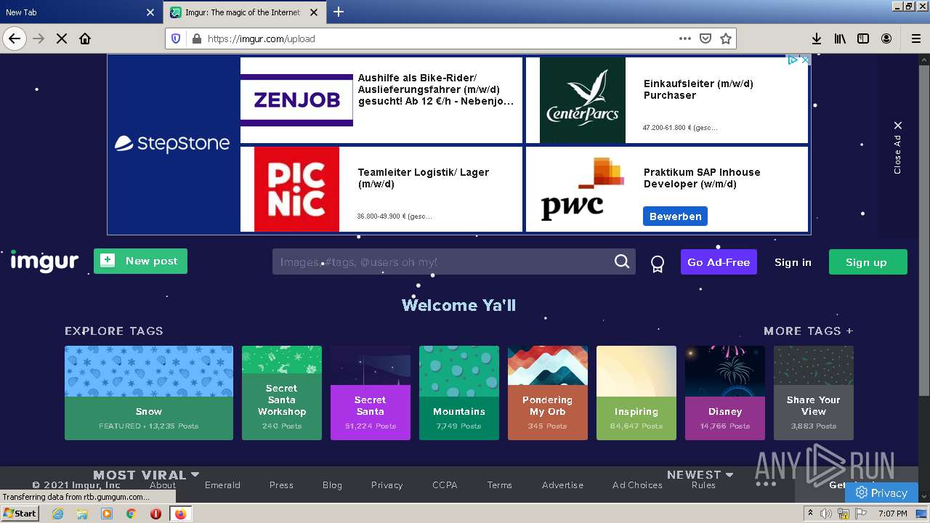Open the Advertise footer link

click(562, 485)
